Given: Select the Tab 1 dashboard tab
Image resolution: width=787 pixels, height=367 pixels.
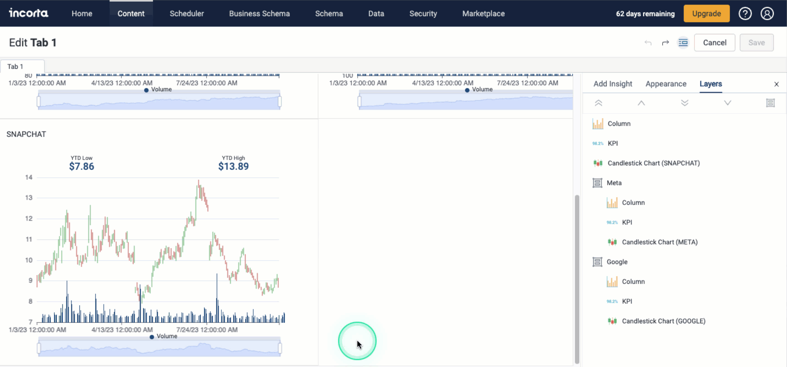Looking at the screenshot, I should [x=22, y=66].
